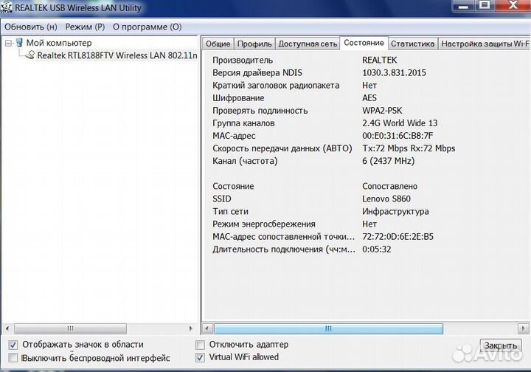Viewport: 531px width, 372px height.
Task: Select Realtek RTL8188FTV Wireless LAN adapter
Action: 117,55
